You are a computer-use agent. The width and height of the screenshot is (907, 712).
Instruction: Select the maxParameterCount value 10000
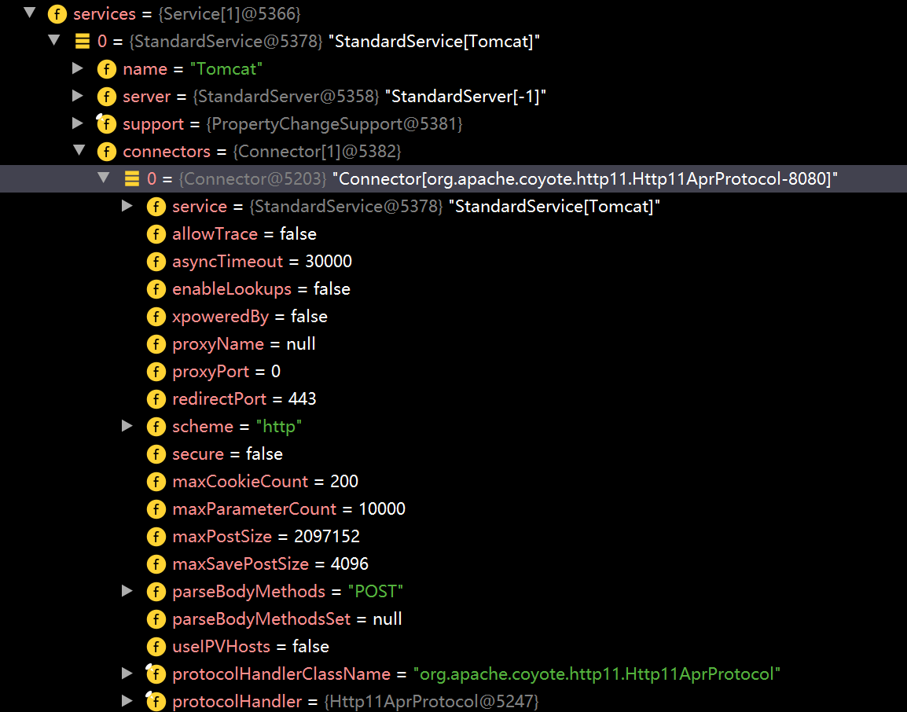coord(382,509)
